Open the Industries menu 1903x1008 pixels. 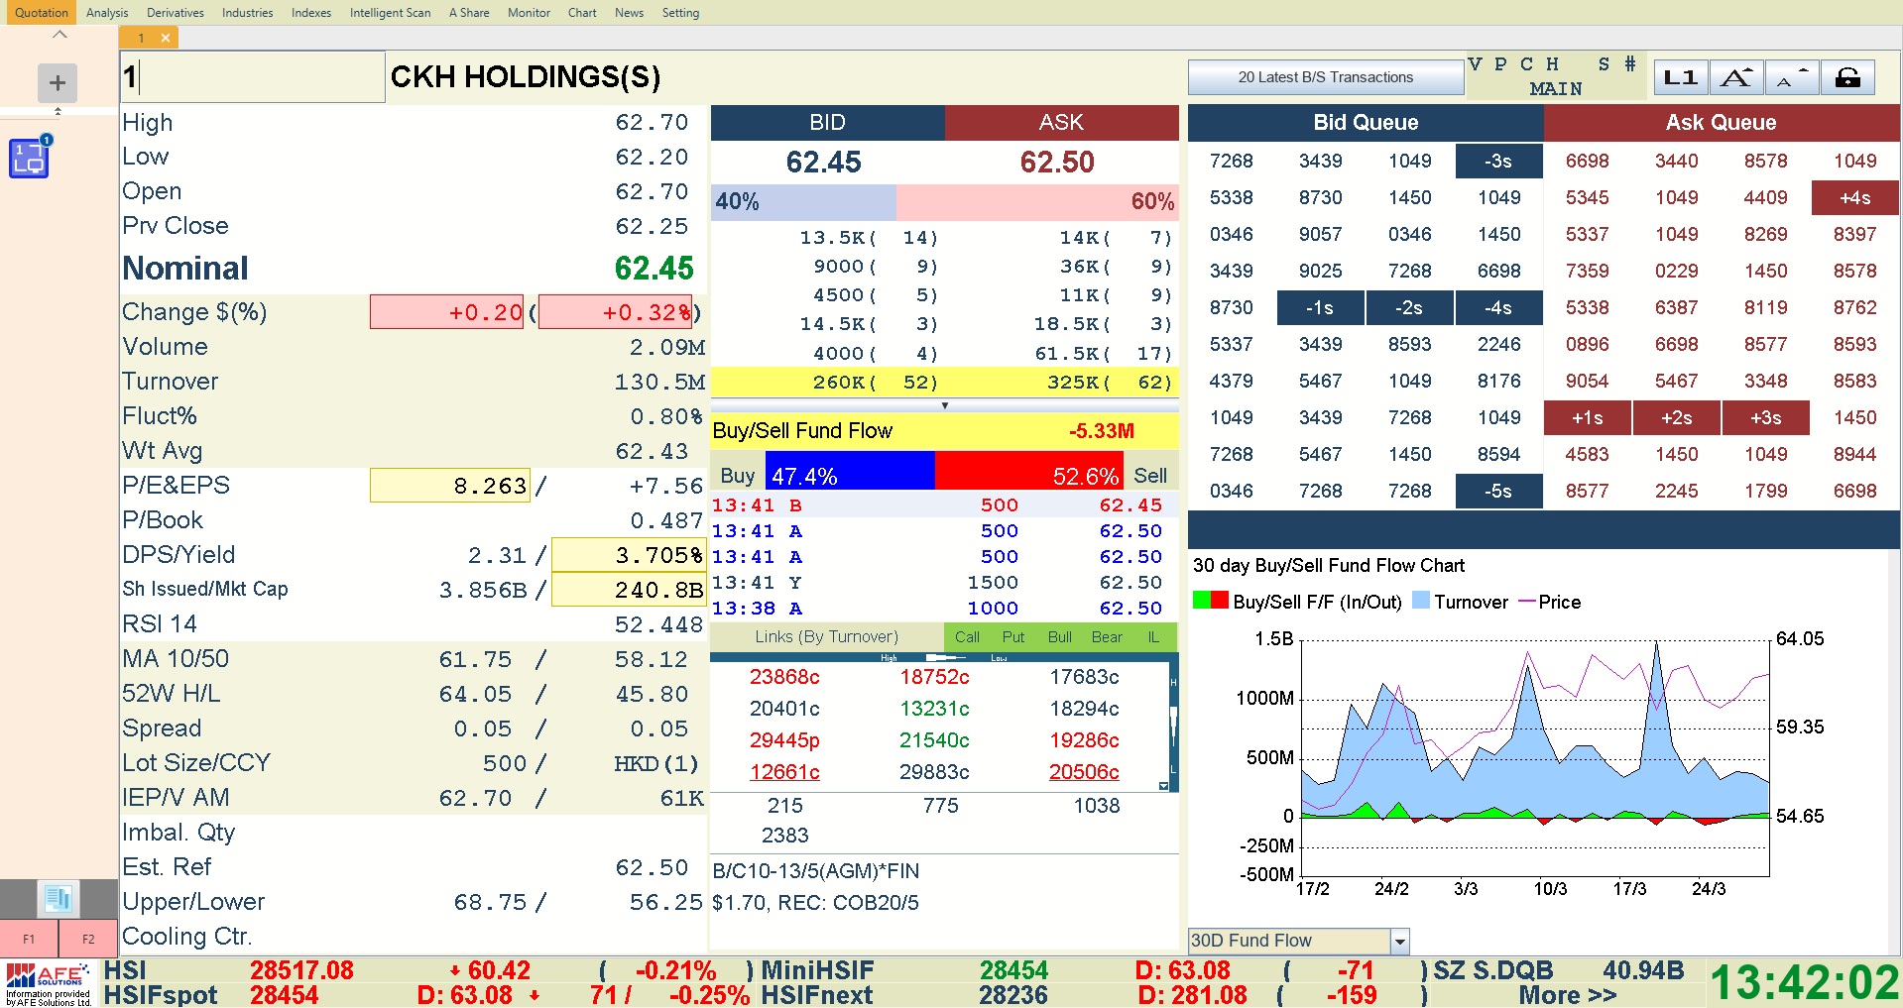tap(248, 13)
